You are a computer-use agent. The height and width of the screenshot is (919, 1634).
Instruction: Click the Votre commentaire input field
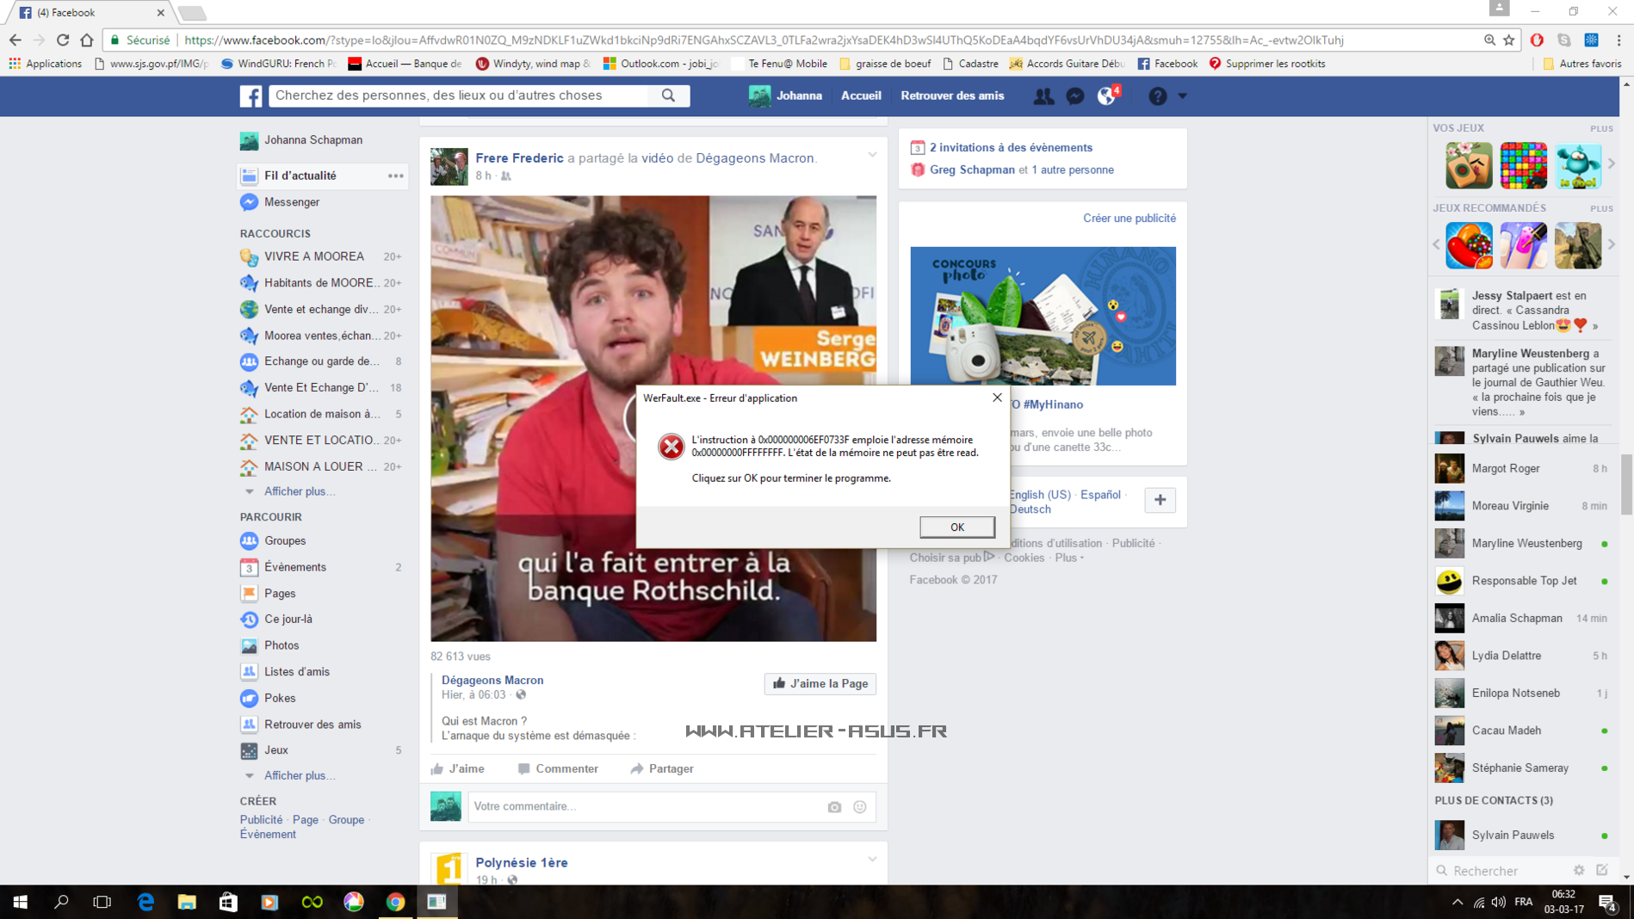[646, 806]
